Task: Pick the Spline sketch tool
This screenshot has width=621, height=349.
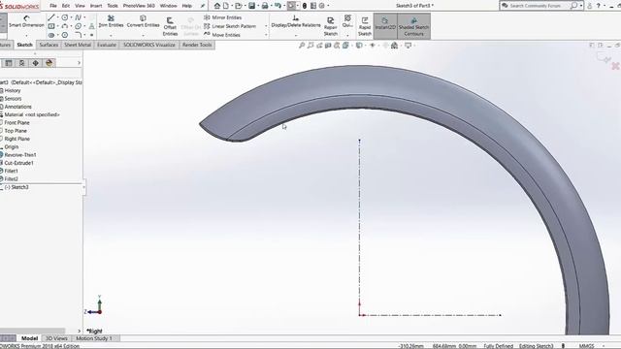Action: 78,17
